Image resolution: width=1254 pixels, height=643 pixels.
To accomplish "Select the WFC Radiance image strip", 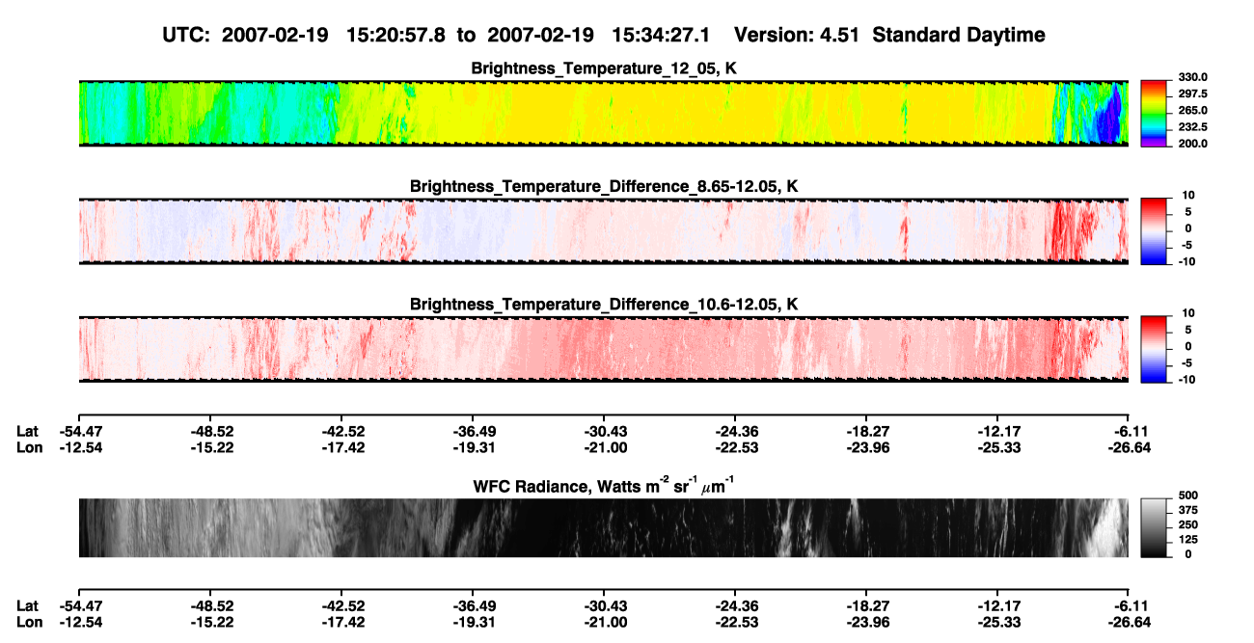I will tap(603, 527).
